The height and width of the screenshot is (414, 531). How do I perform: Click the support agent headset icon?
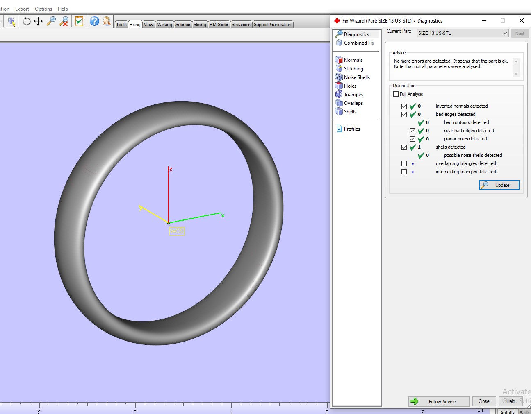coord(107,21)
